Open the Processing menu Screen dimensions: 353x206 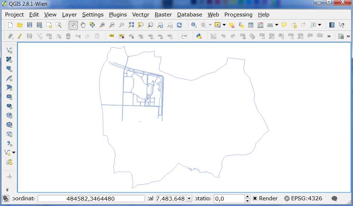(238, 15)
